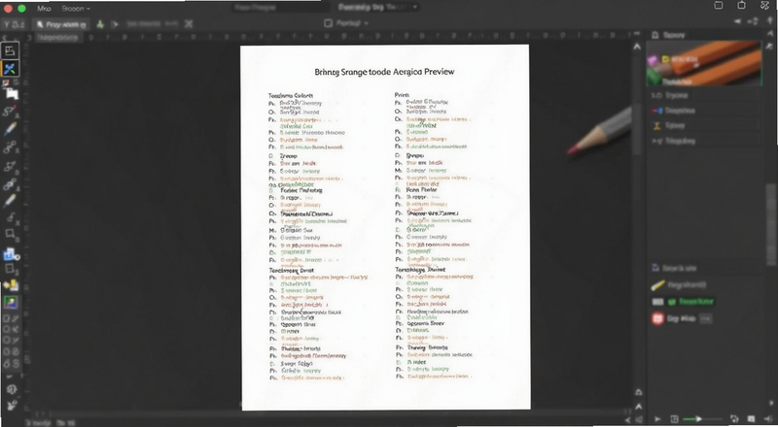Open the title bar document name dropdown
This screenshot has width=778, height=427.
[x=378, y=7]
